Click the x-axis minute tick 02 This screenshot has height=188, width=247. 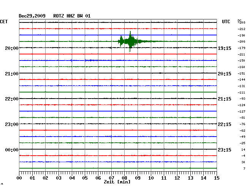pyautogui.click(x=45, y=178)
